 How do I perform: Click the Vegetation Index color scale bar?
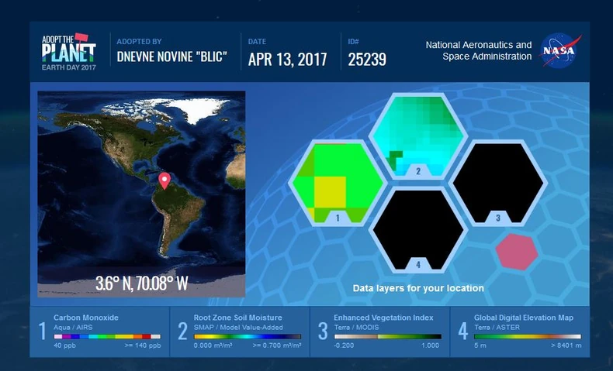[x=387, y=336]
